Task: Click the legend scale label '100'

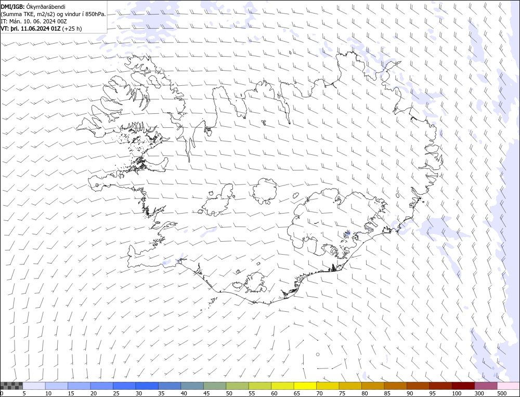Action: click(x=457, y=393)
